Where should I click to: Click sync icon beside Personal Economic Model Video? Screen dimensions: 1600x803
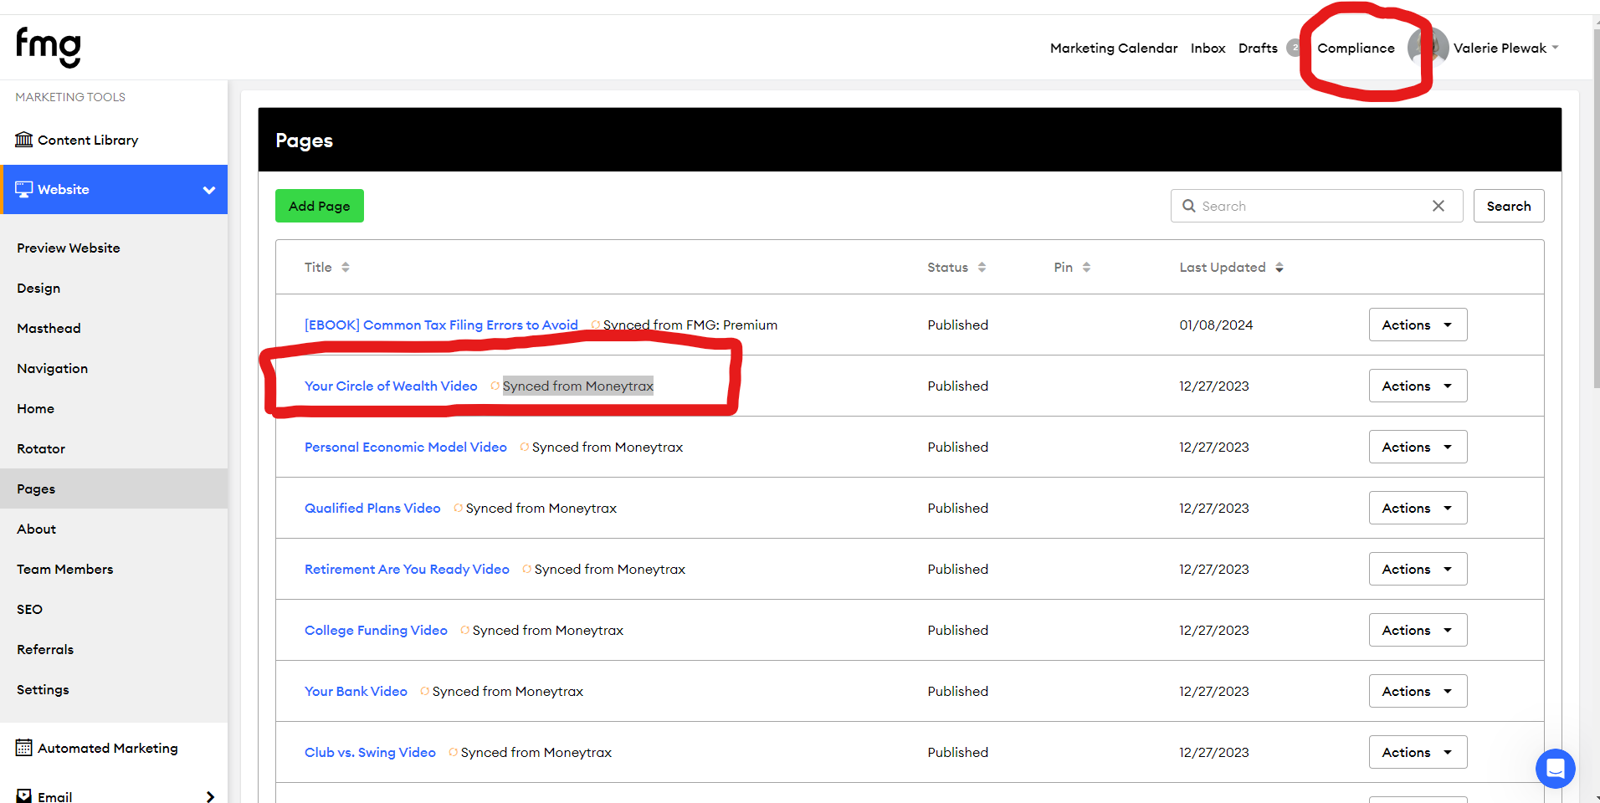524,447
